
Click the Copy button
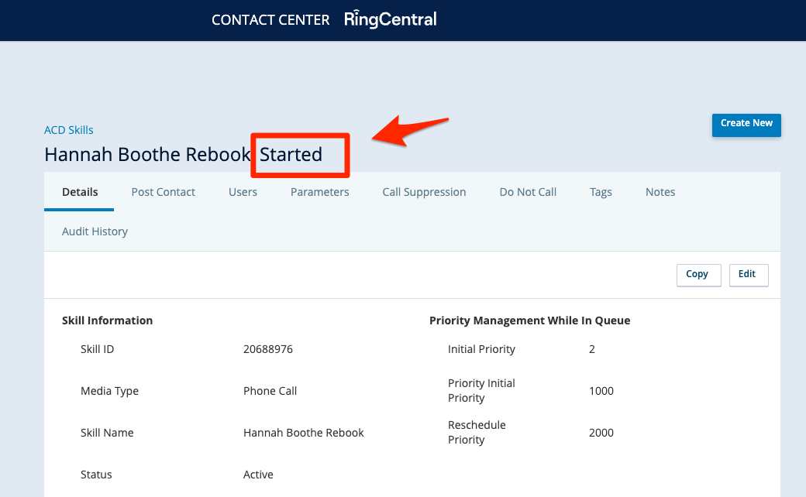click(697, 274)
